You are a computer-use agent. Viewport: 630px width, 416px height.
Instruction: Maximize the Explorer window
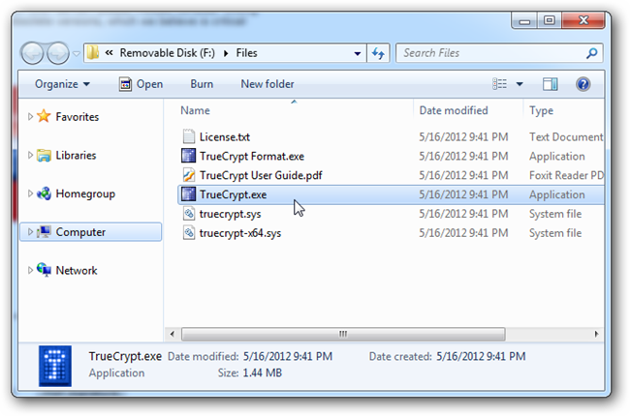pos(550,20)
